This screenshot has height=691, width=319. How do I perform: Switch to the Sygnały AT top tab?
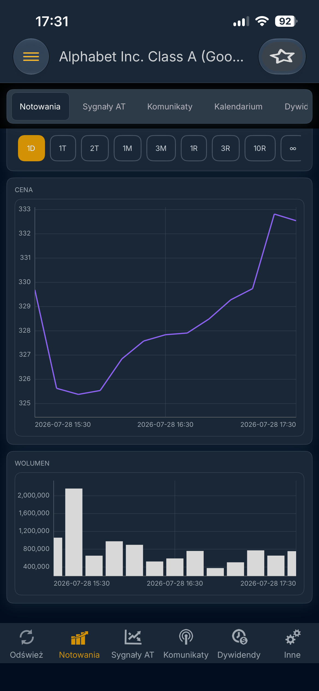click(x=104, y=106)
